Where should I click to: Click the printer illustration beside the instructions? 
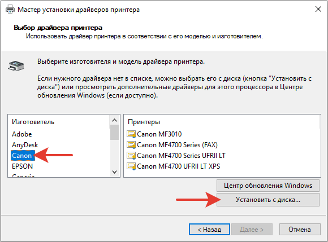coord(16,65)
